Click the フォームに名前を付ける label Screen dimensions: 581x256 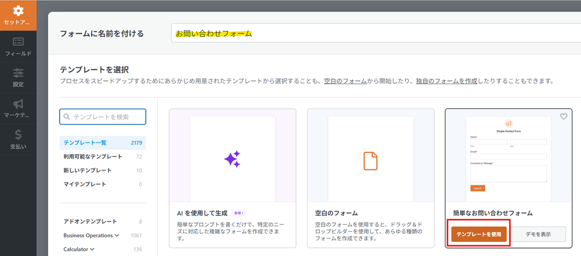click(x=102, y=33)
